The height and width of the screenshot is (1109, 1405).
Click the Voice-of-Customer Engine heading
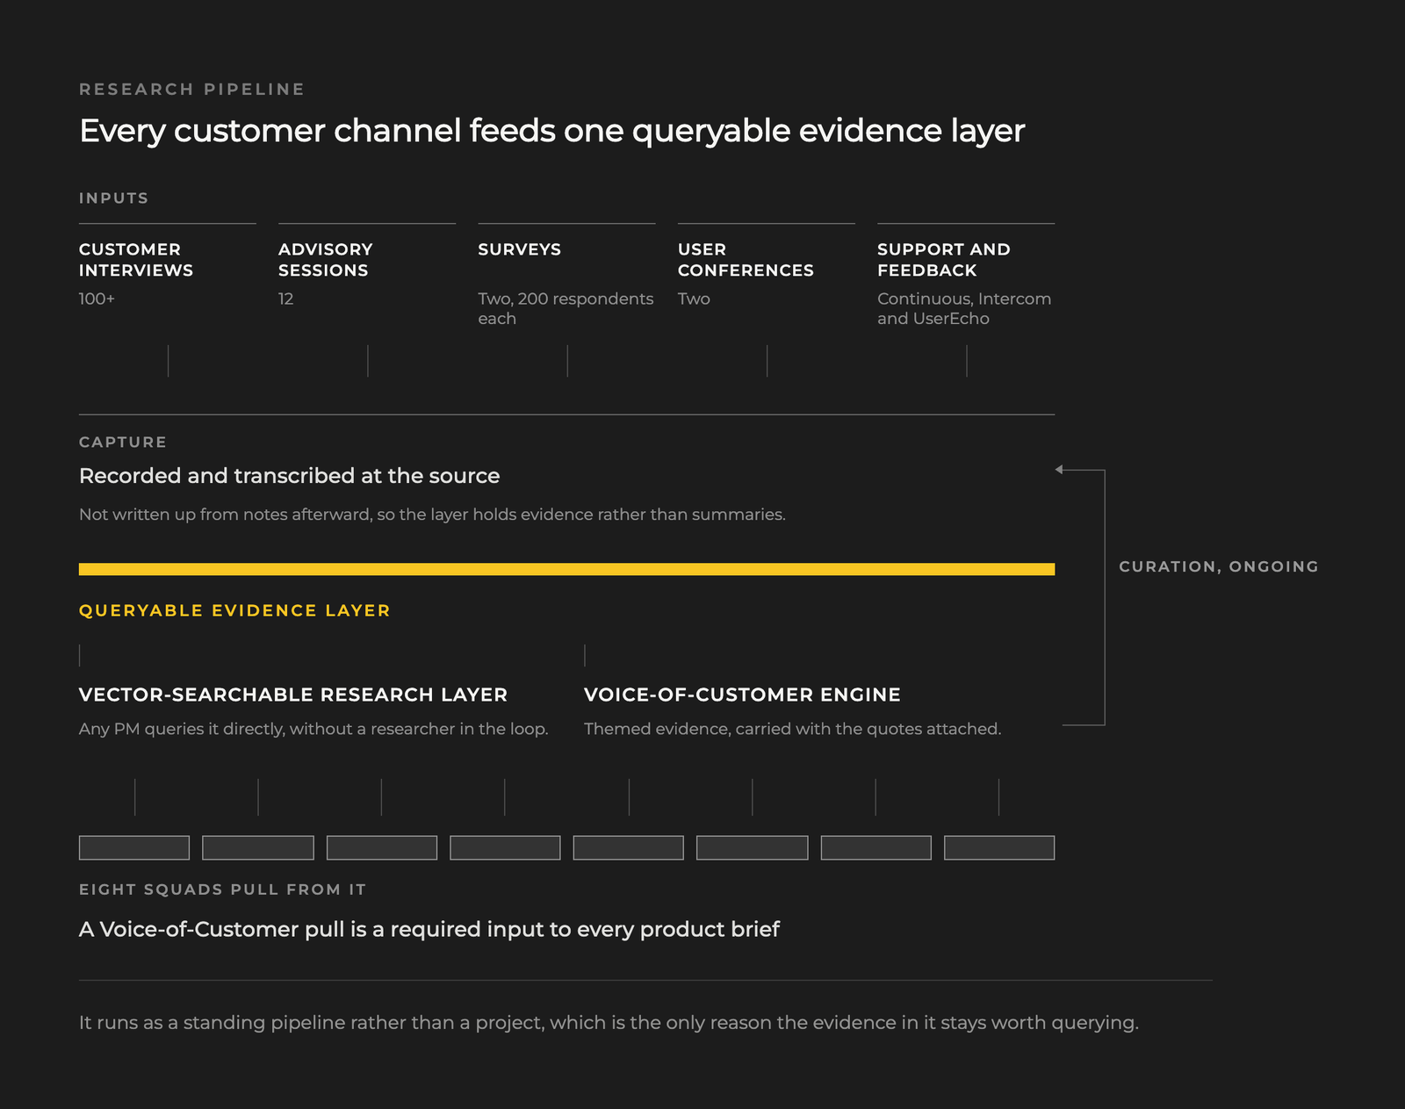(742, 695)
